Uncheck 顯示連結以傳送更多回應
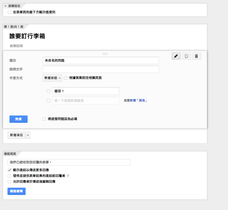Viewport: 228px width, 210px height. [10, 170]
